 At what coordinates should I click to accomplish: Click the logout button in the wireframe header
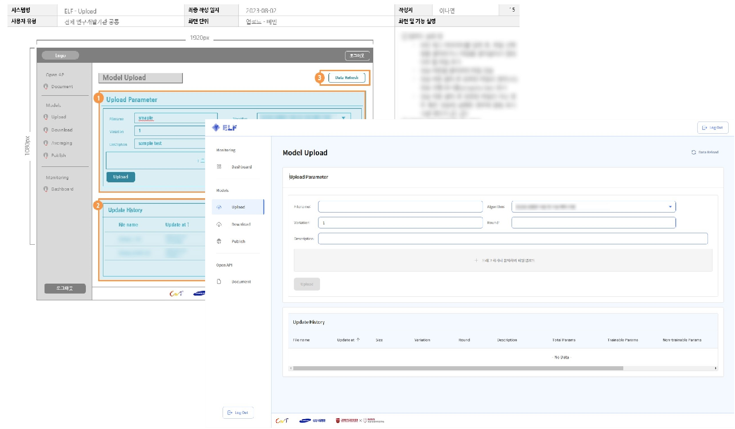[357, 56]
